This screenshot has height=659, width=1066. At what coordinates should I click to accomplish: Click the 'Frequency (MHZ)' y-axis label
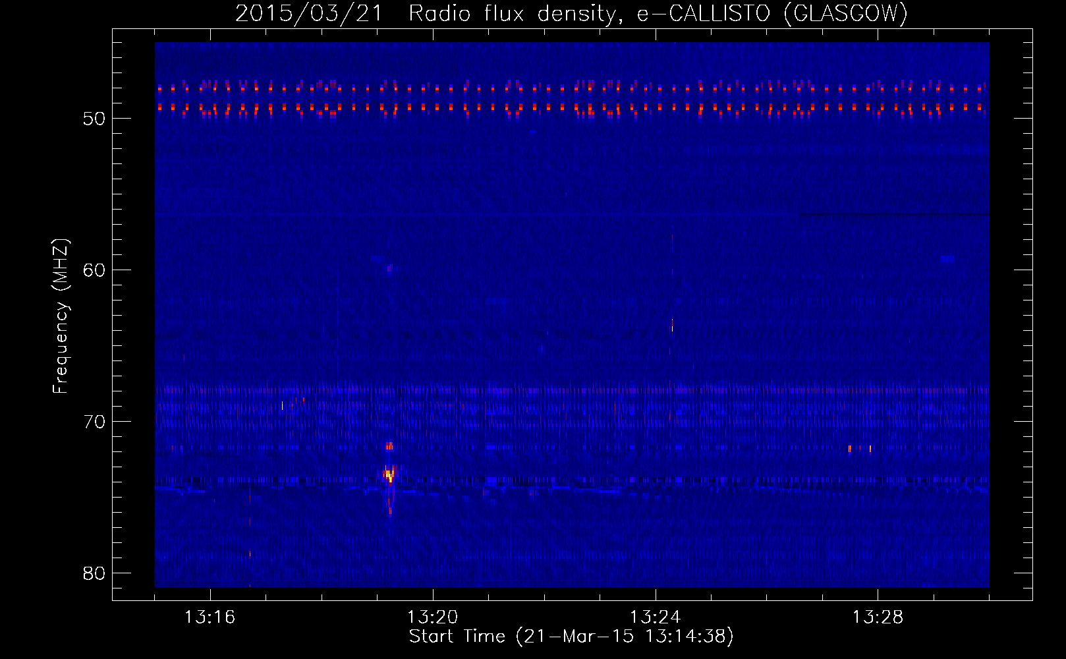61,316
